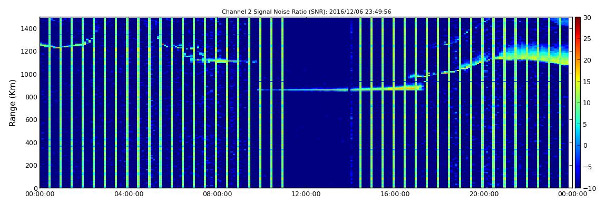Viewport: 606px width, 214px height.
Task: Click the 20:00:00 time axis label
Action: tap(483, 195)
